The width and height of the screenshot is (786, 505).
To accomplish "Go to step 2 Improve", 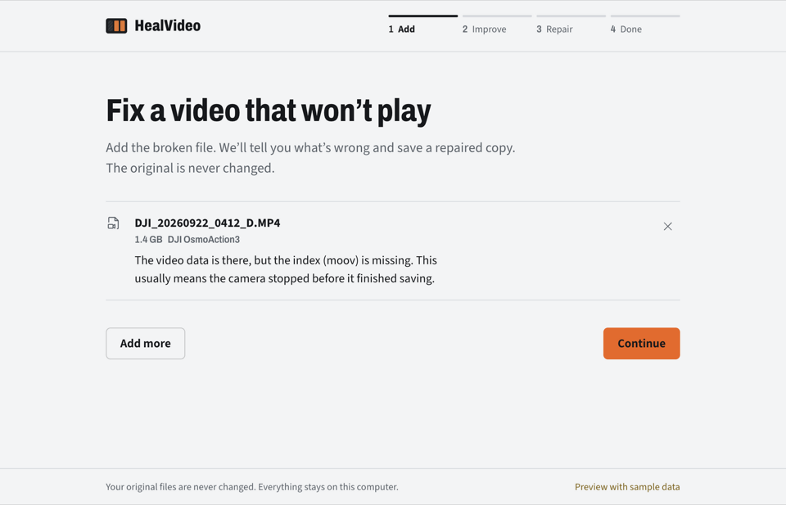I will [x=497, y=25].
